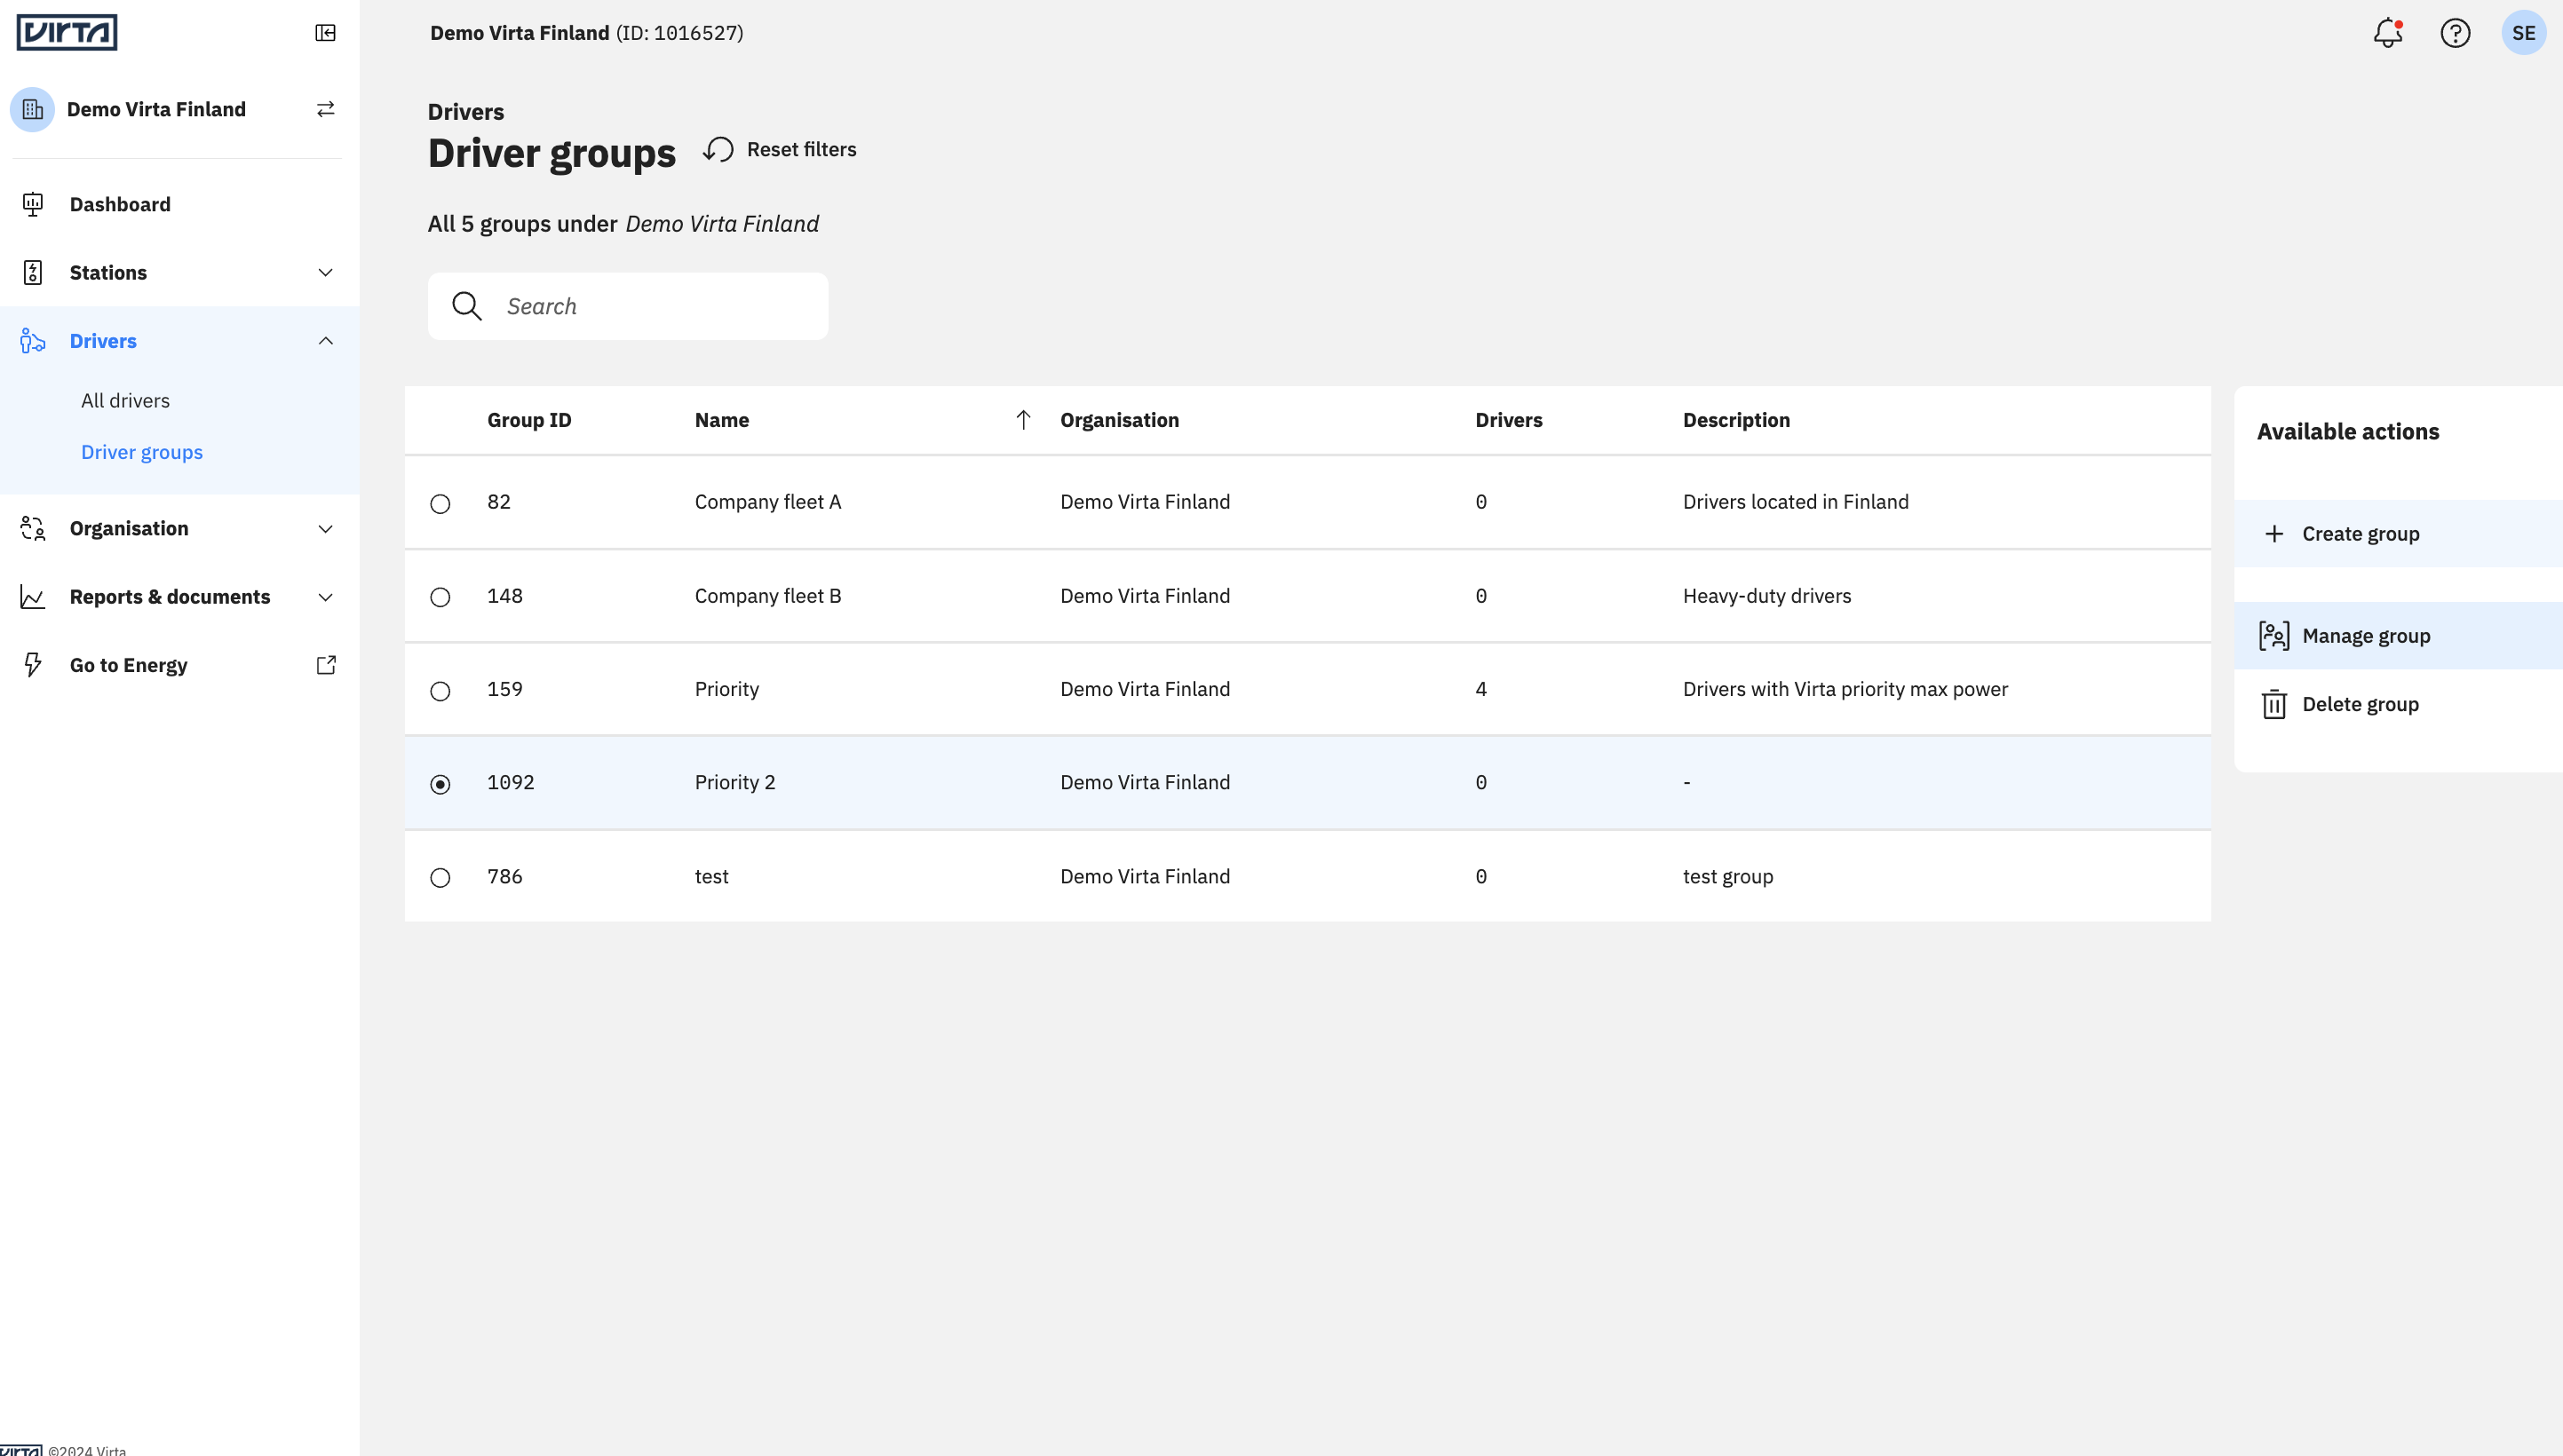This screenshot has height=1456, width=2563.
Task: Open Driver groups submenu item
Action: (142, 452)
